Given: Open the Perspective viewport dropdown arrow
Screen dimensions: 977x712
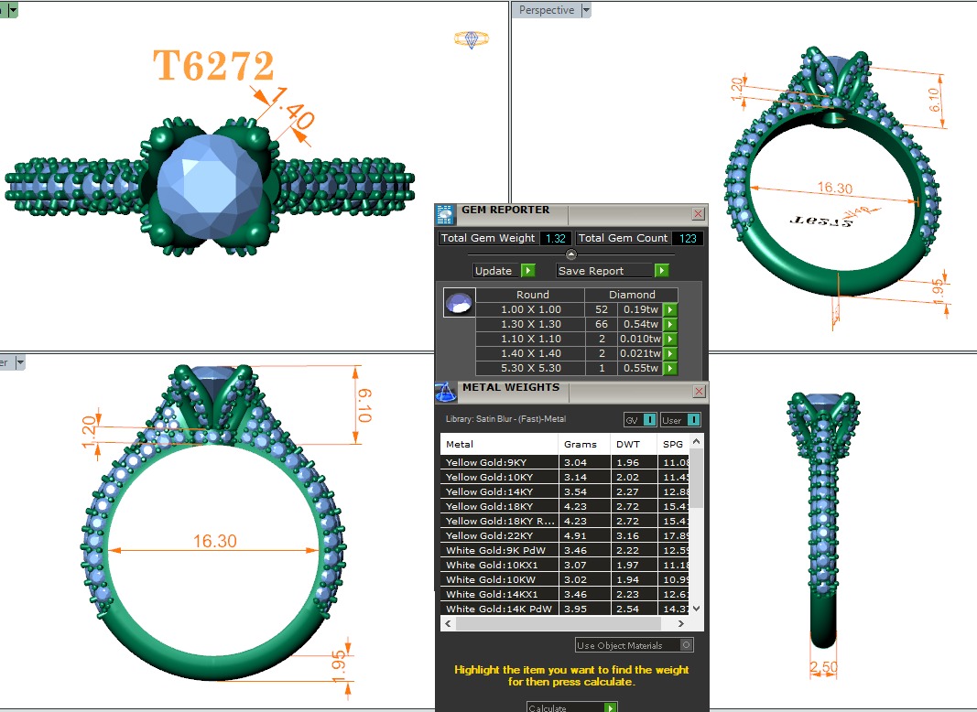Looking at the screenshot, I should pos(587,10).
